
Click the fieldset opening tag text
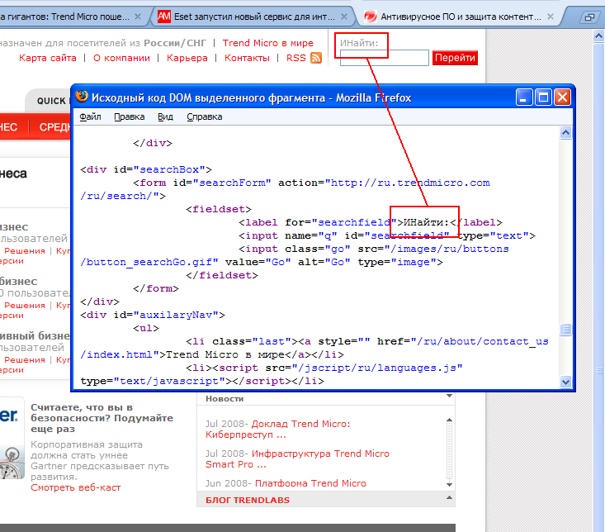click(x=219, y=209)
